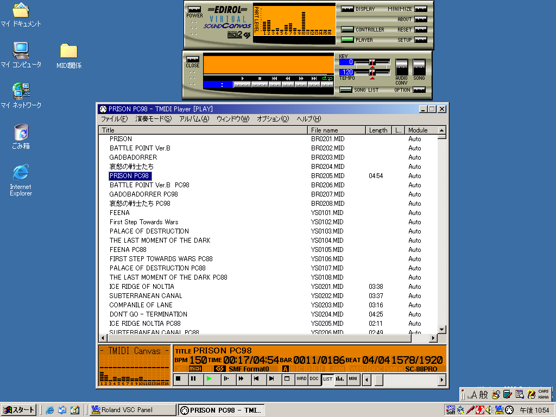Click the right arrow of TMIDI position slider
Image resolution: width=556 pixels, height=417 pixels.
441,380
